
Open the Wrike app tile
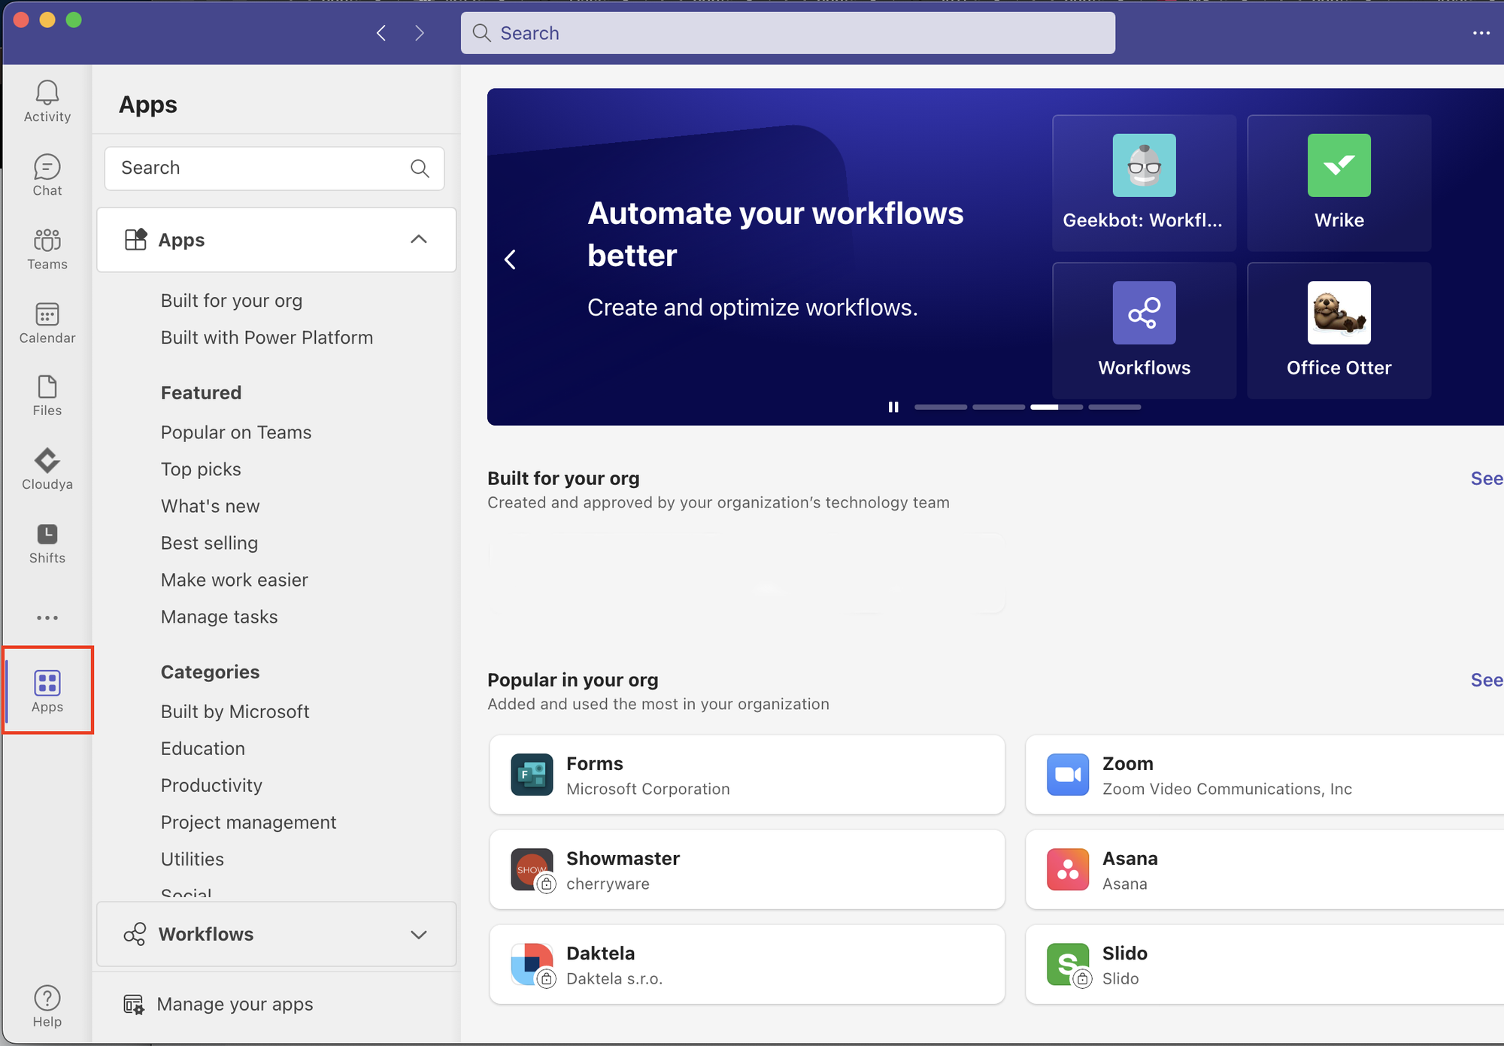[1339, 183]
